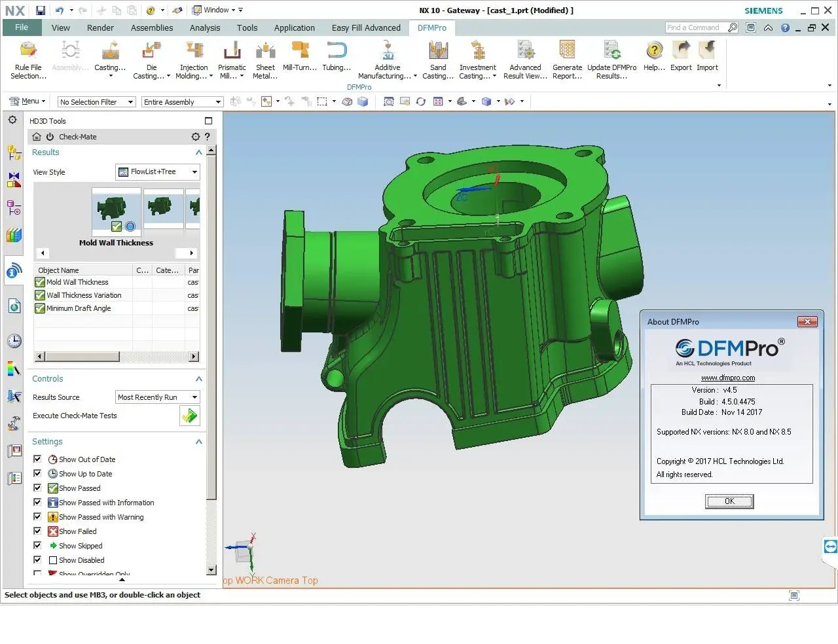The width and height of the screenshot is (838, 644).
Task: Collapse the Results section
Action: [198, 152]
